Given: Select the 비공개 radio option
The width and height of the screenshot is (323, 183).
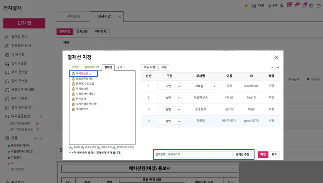Looking at the screenshot, I should pos(308,79).
